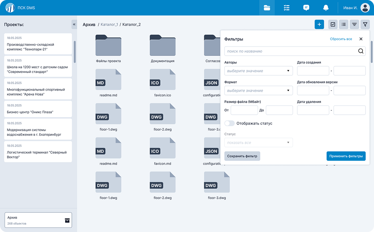Toggle the selection checkbox icon in toolbar

click(333, 25)
